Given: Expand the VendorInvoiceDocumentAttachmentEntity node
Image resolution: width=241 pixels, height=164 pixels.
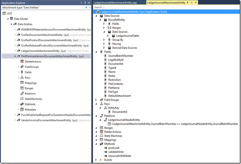Looking at the screenshot, I should pyautogui.click(x=15, y=120).
